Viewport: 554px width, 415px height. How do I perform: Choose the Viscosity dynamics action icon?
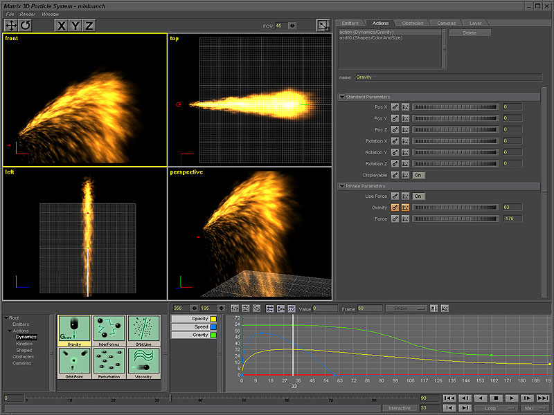tap(142, 362)
